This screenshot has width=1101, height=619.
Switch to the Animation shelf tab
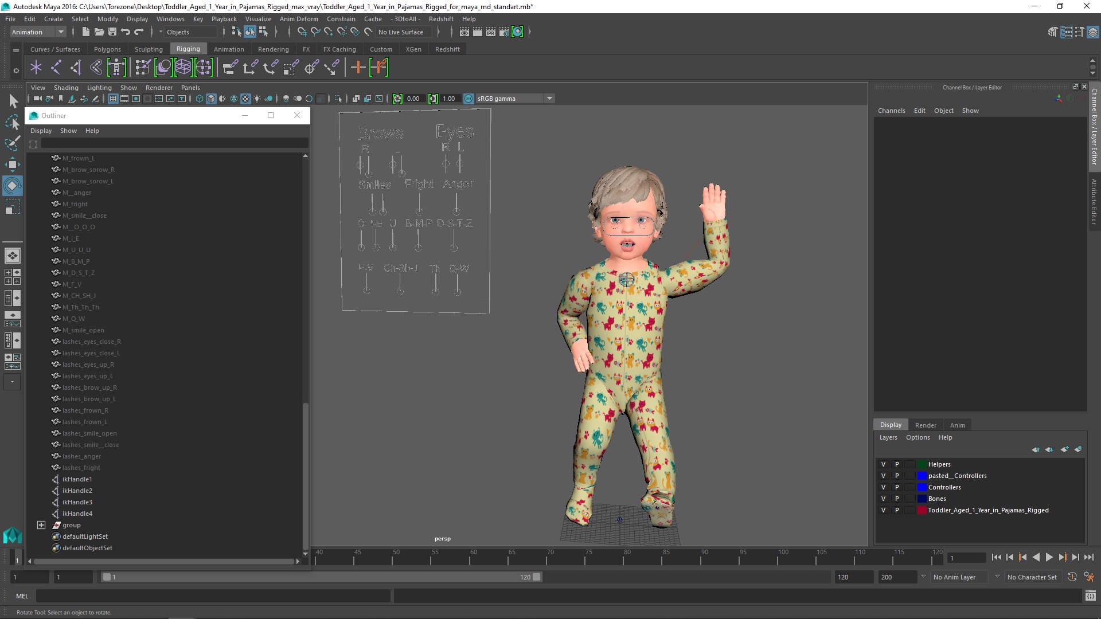click(x=229, y=49)
